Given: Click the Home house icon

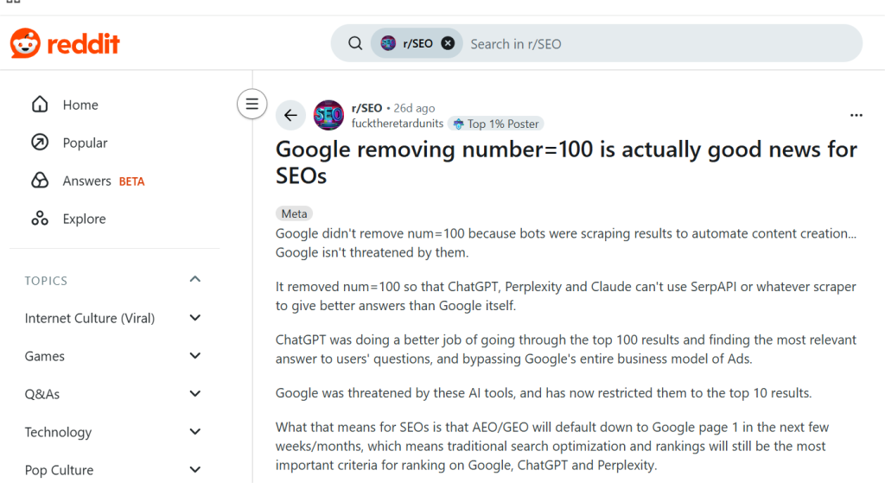Looking at the screenshot, I should [40, 105].
